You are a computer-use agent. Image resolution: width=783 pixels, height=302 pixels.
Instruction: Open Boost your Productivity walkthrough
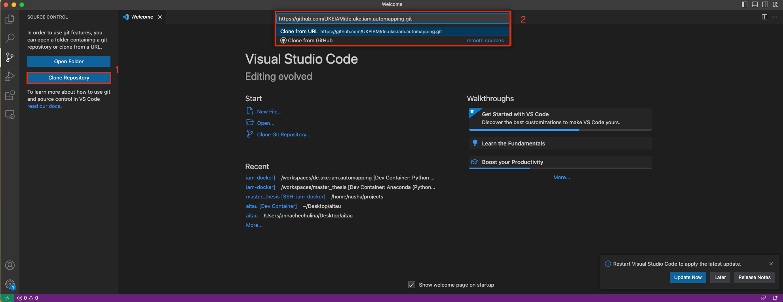[560, 162]
